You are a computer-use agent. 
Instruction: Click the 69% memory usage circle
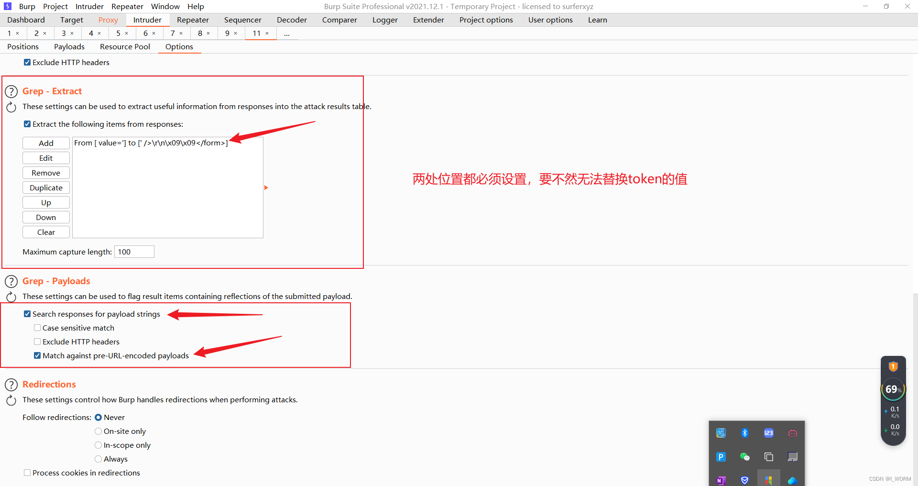(x=893, y=389)
